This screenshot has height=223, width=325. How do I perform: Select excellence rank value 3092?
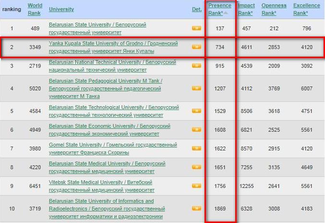click(307, 66)
